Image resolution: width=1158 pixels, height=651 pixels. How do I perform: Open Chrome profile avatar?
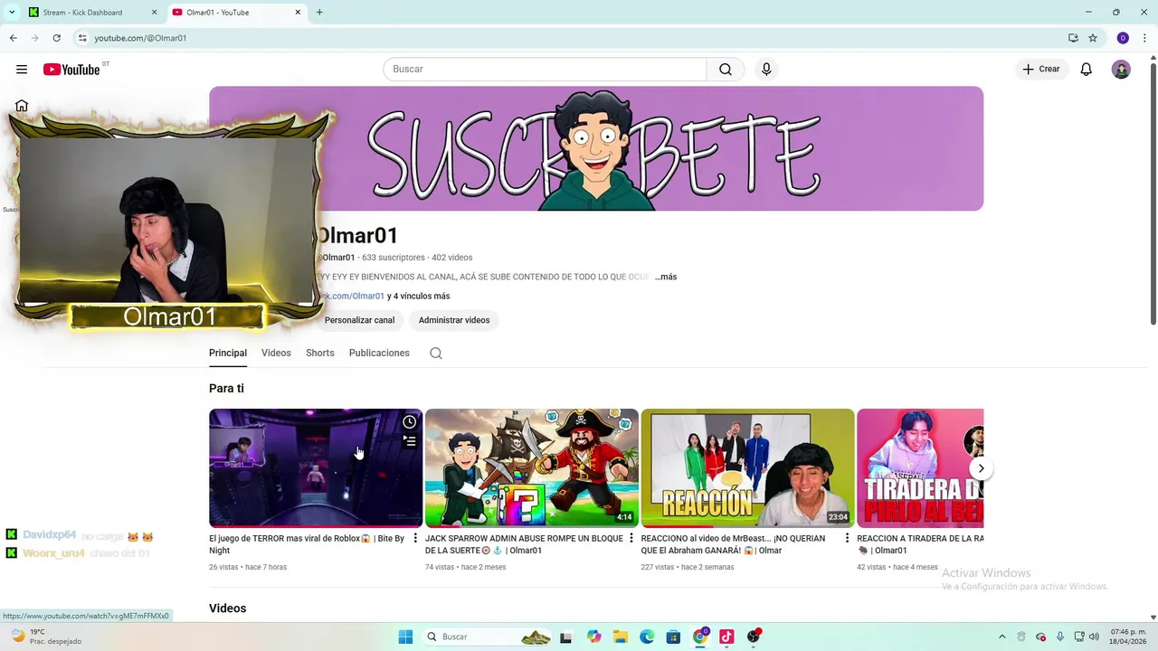point(1123,38)
